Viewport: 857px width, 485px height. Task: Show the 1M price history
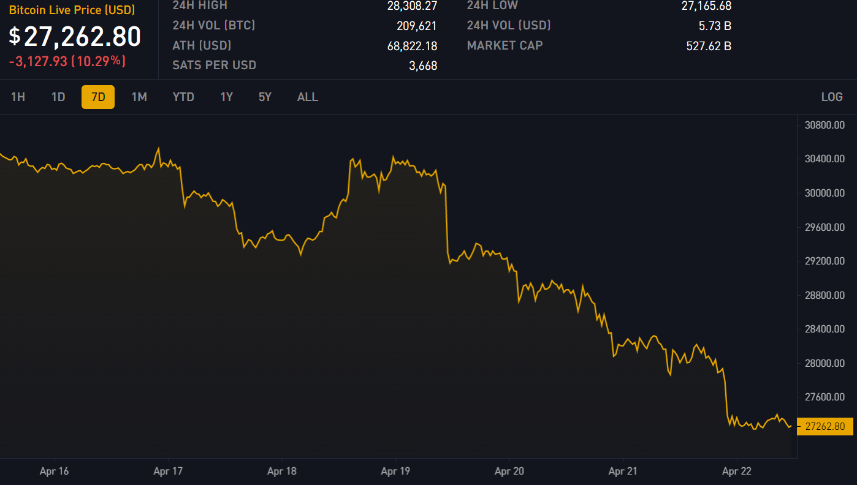tap(139, 97)
